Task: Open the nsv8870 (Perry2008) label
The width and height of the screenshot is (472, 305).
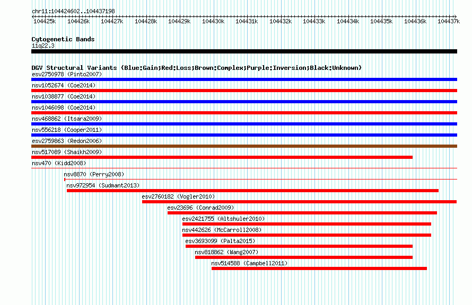Action: 94,174
